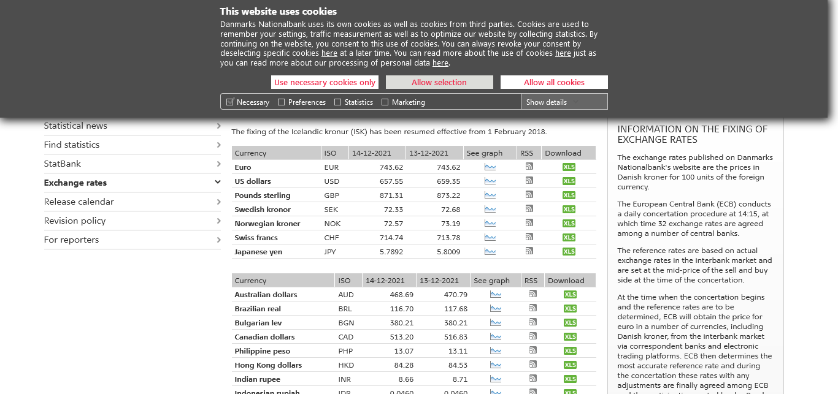Expand the Find statistics sidebar arrow

pos(218,145)
